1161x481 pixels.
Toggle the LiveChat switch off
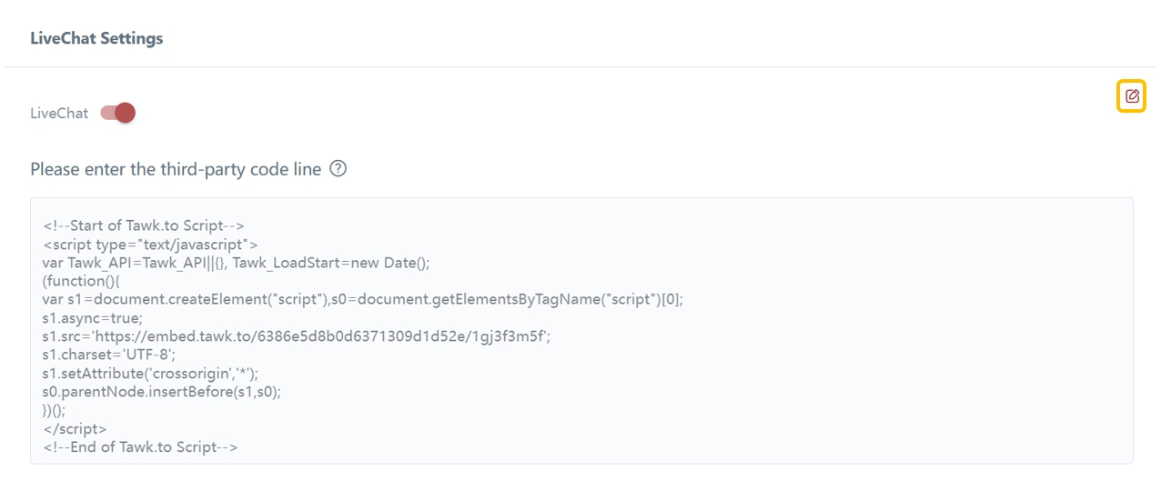(x=118, y=113)
